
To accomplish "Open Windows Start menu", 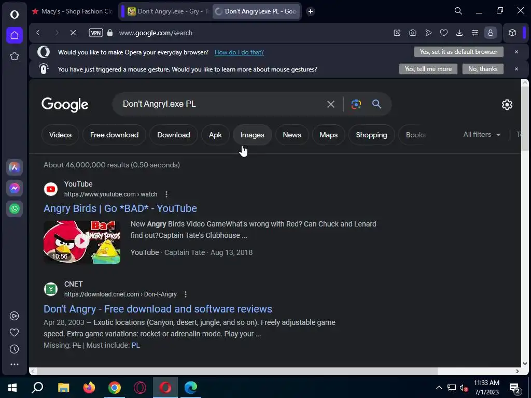I will 12,388.
